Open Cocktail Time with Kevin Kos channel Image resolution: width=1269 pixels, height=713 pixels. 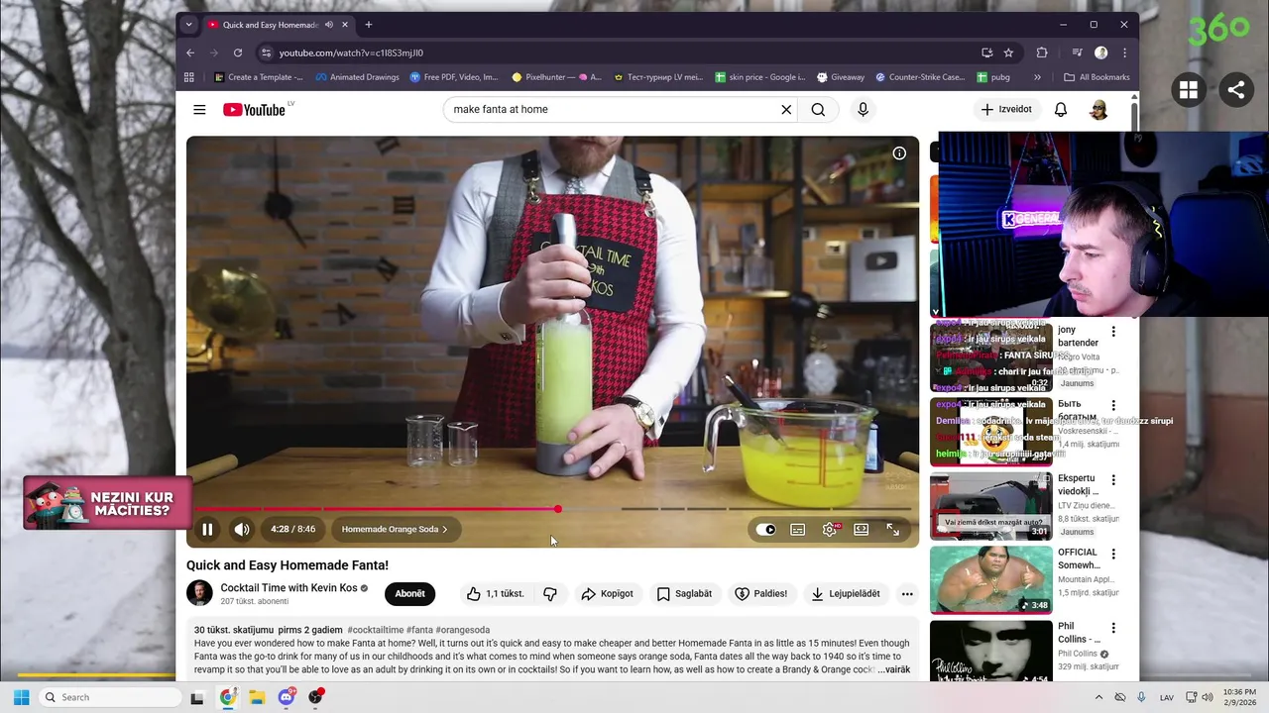click(288, 588)
